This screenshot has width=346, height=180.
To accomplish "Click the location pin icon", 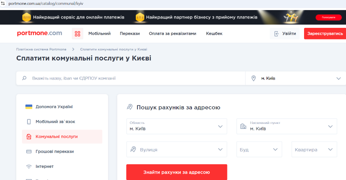I will (x=254, y=78).
